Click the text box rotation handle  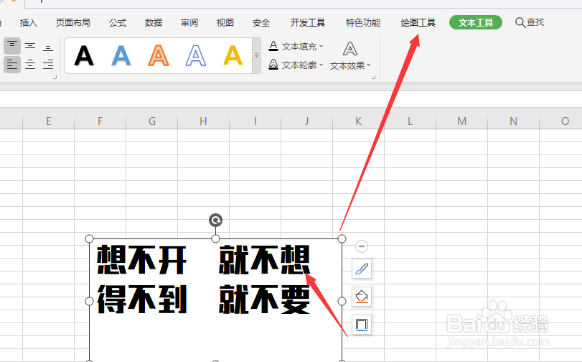216,220
